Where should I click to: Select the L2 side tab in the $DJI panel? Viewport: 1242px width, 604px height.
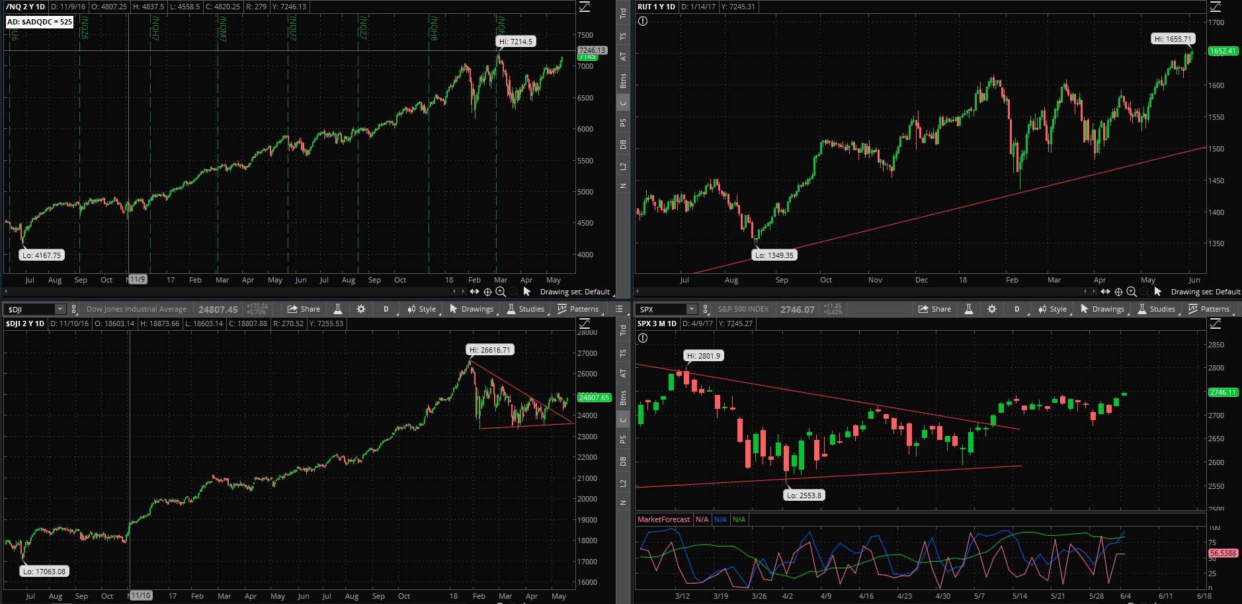pos(623,483)
